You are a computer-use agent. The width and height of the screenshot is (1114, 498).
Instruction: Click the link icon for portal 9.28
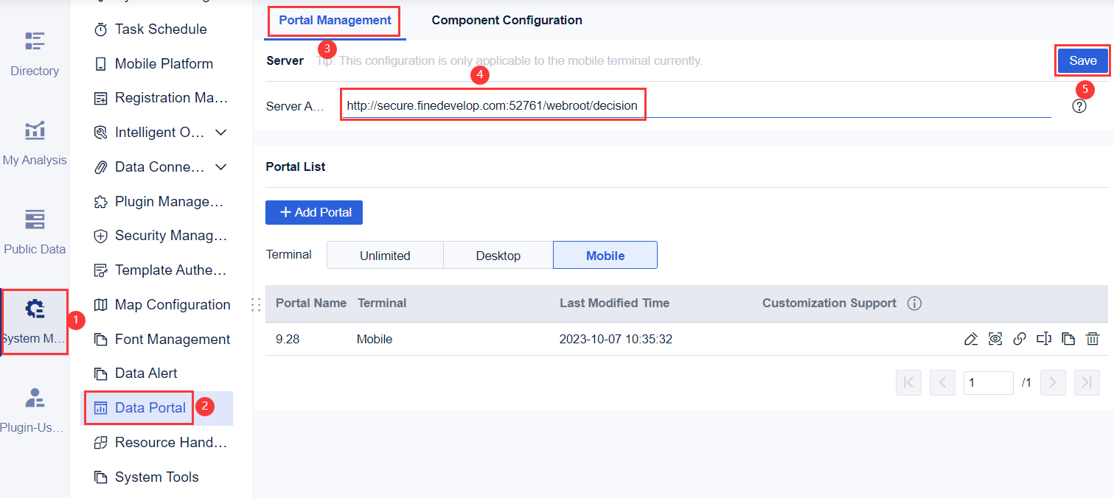1020,339
